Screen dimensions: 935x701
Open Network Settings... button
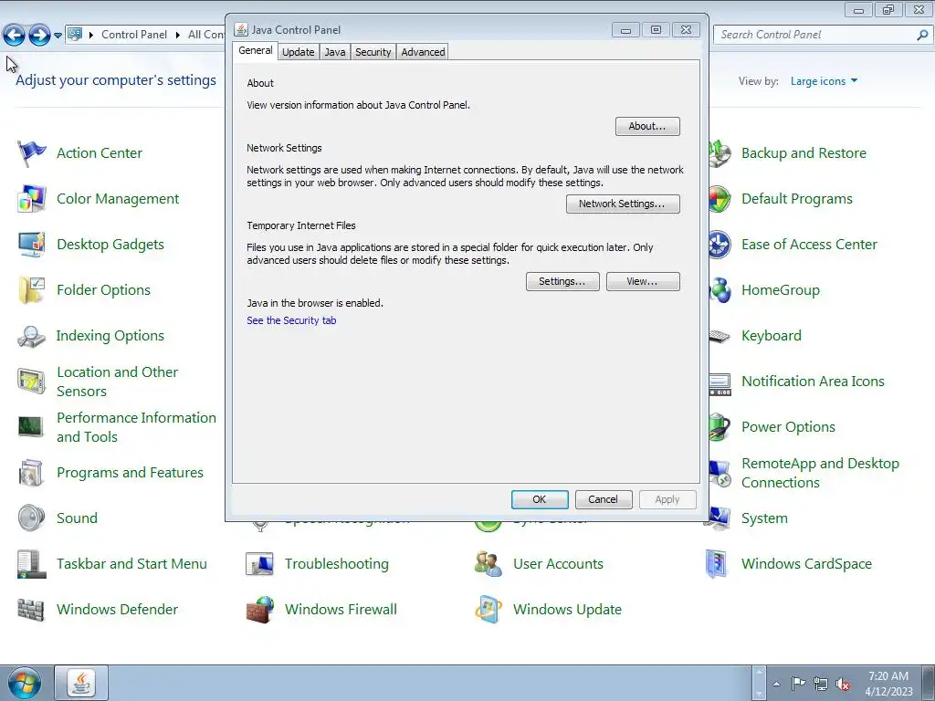coord(623,204)
